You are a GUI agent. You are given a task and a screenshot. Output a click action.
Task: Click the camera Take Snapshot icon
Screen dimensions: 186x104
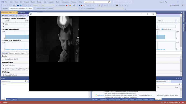click(4, 65)
